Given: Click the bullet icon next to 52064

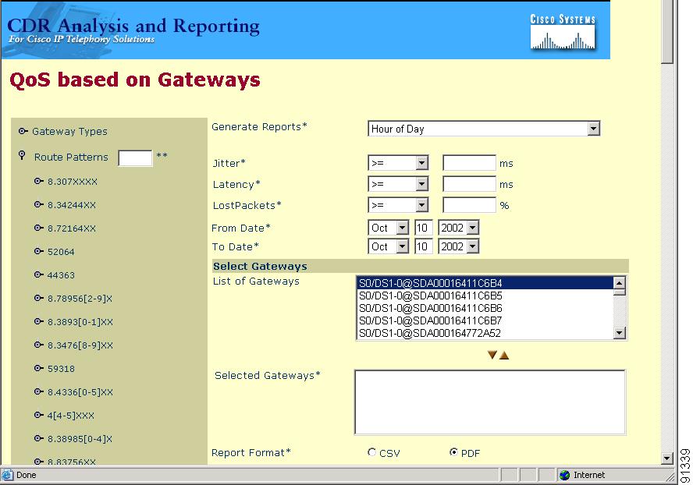Looking at the screenshot, I should [x=39, y=251].
